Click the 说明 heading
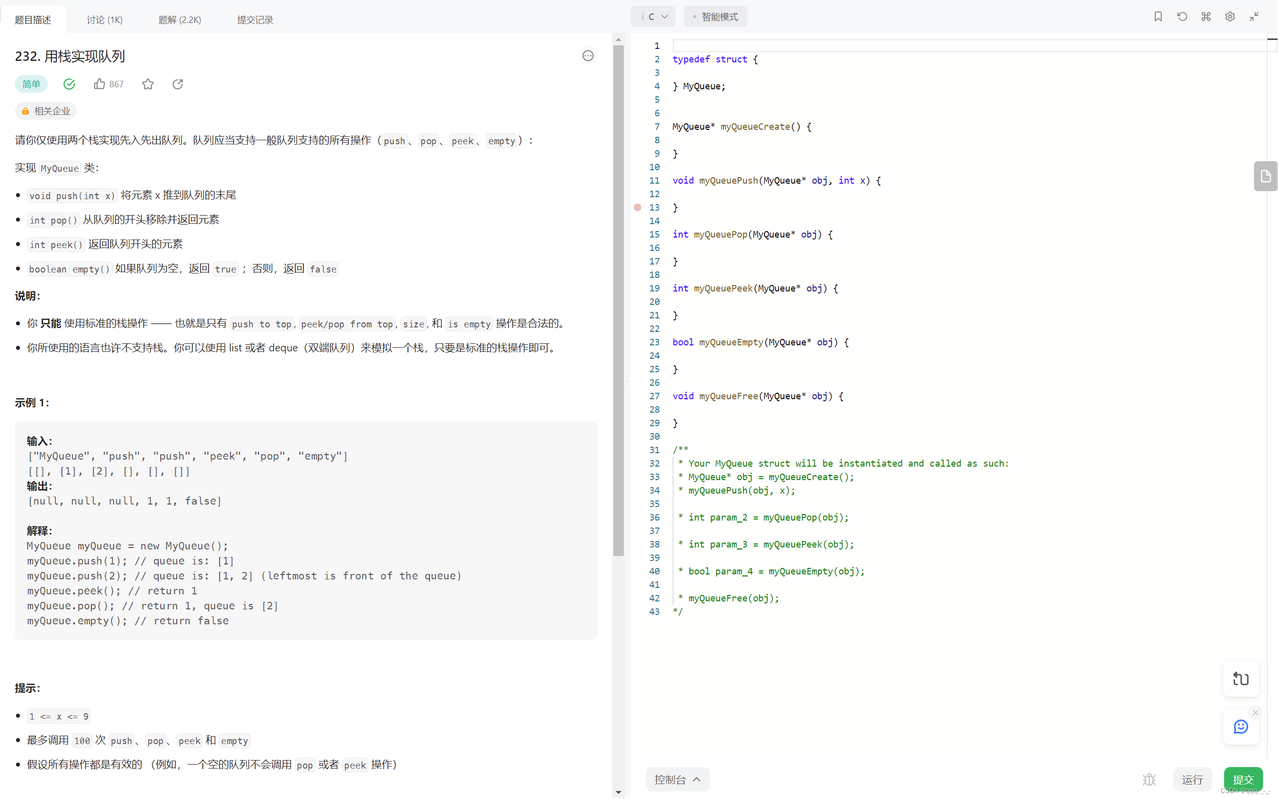 27,296
